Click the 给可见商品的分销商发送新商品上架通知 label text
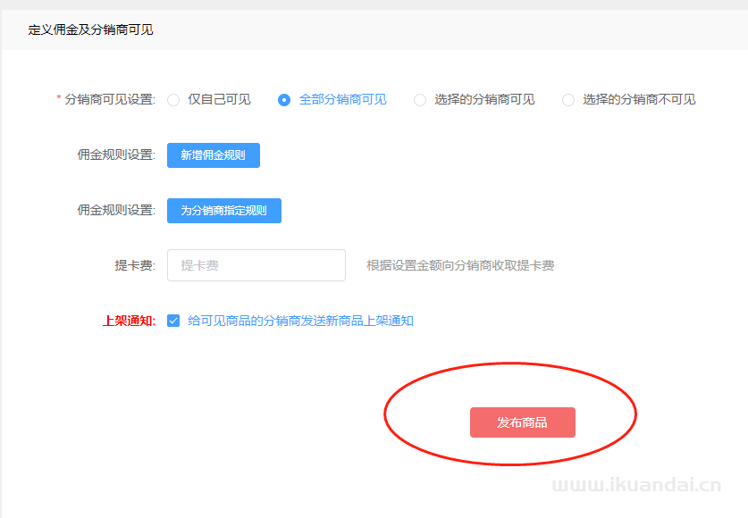This screenshot has width=748, height=518. (300, 321)
